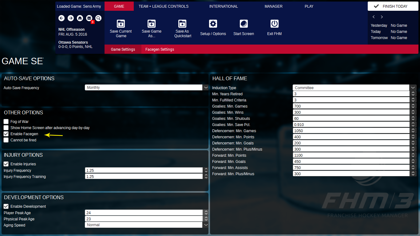Click the Exit FHM power icon
Viewport: 420px width, 236px height.
[275, 24]
